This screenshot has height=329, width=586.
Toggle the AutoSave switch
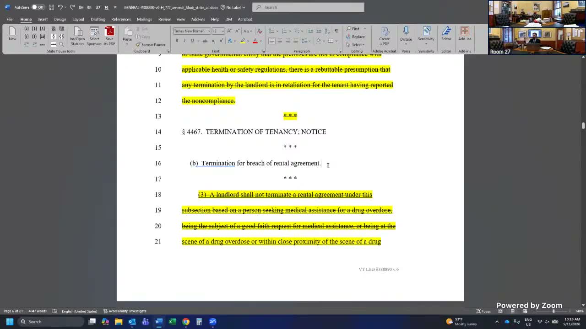38,7
